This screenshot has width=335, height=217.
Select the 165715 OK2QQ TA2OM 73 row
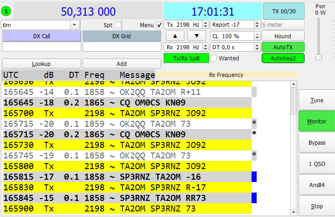(127, 123)
